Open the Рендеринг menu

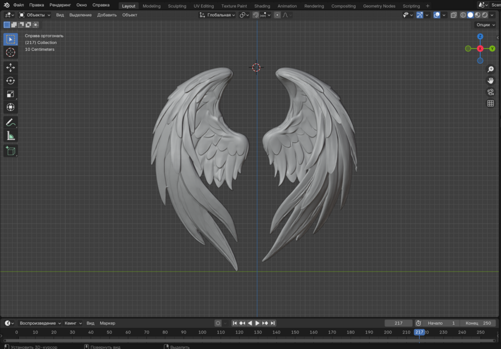60,5
